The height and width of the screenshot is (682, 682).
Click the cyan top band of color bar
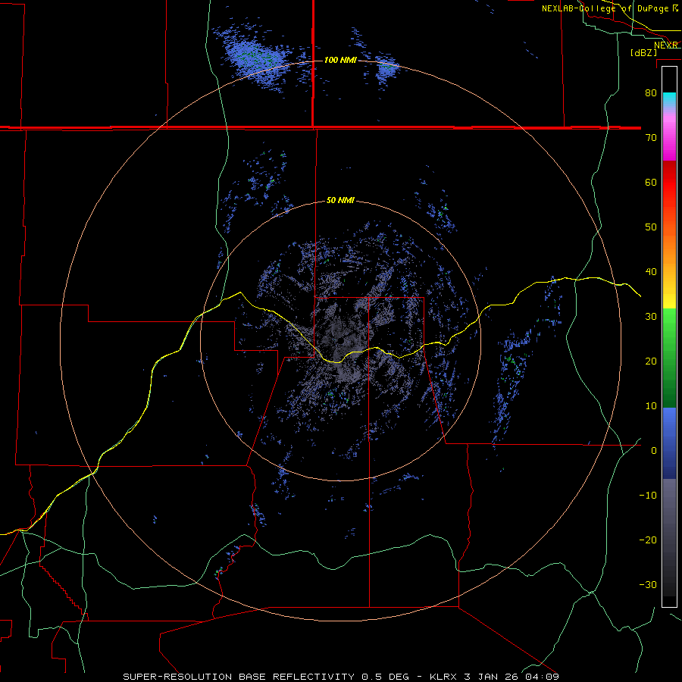669,99
